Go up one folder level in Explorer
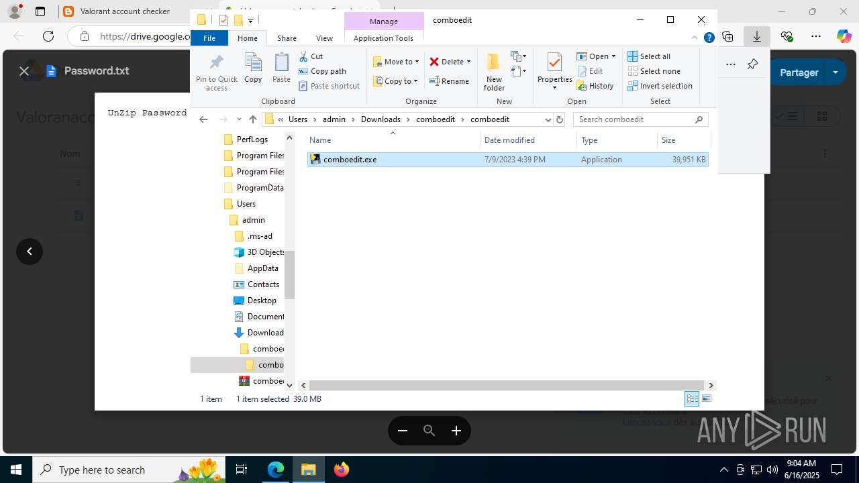Screen dimensions: 859x483 [x=252, y=119]
